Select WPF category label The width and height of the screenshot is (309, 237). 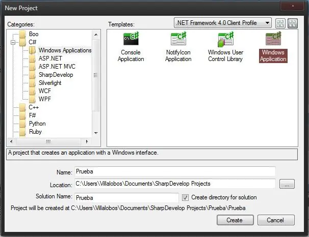click(45, 99)
